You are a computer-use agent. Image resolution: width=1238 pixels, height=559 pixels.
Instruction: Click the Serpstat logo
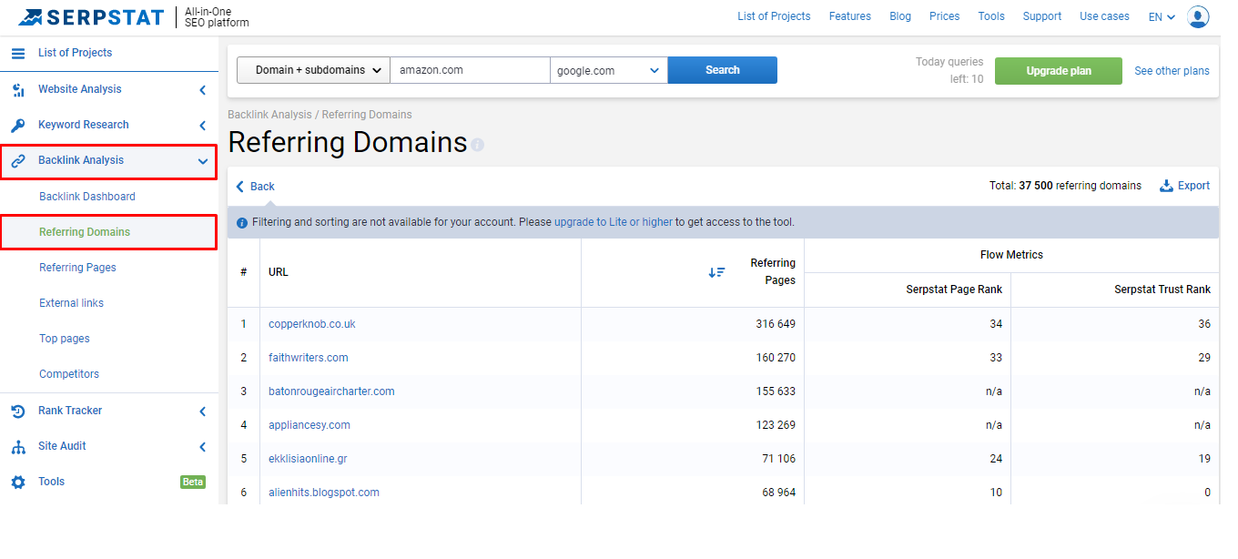[91, 16]
